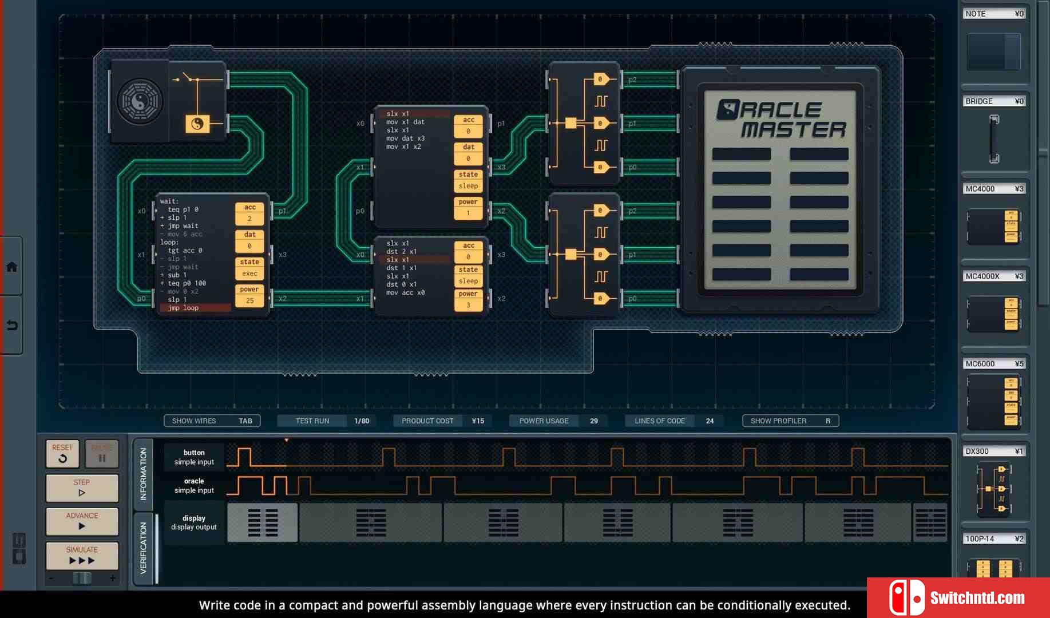Click the film strip icon bottom left
The width and height of the screenshot is (1050, 618).
[19, 548]
